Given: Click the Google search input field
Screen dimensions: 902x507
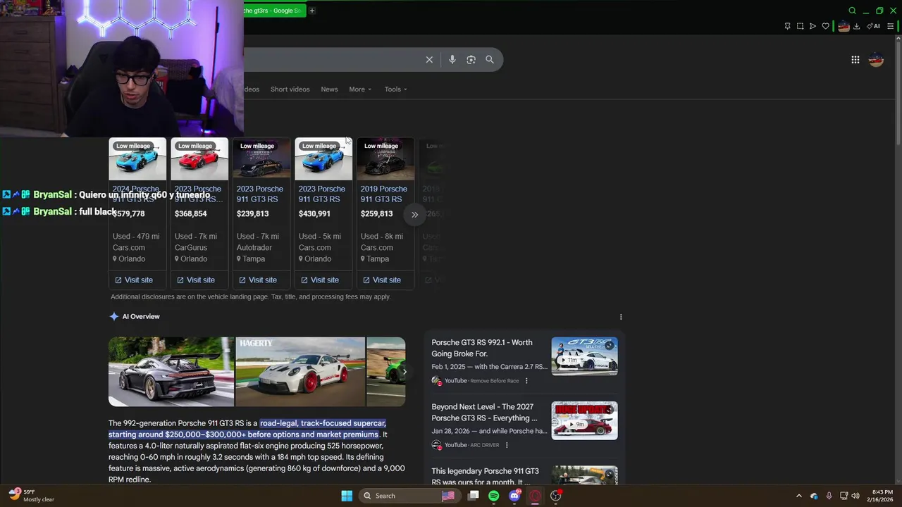Looking at the screenshot, I should tap(331, 60).
